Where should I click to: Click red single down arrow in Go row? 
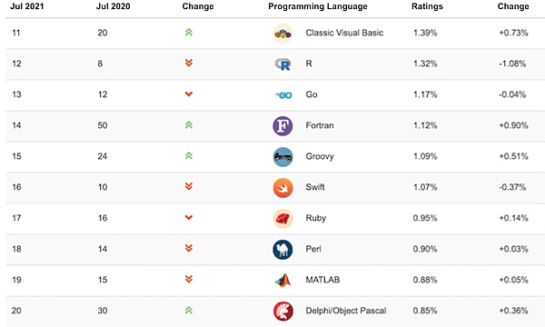pos(189,94)
